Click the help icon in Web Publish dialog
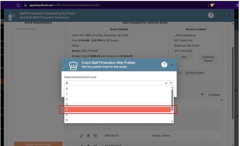The height and width of the screenshot is (146, 240). 164,65
